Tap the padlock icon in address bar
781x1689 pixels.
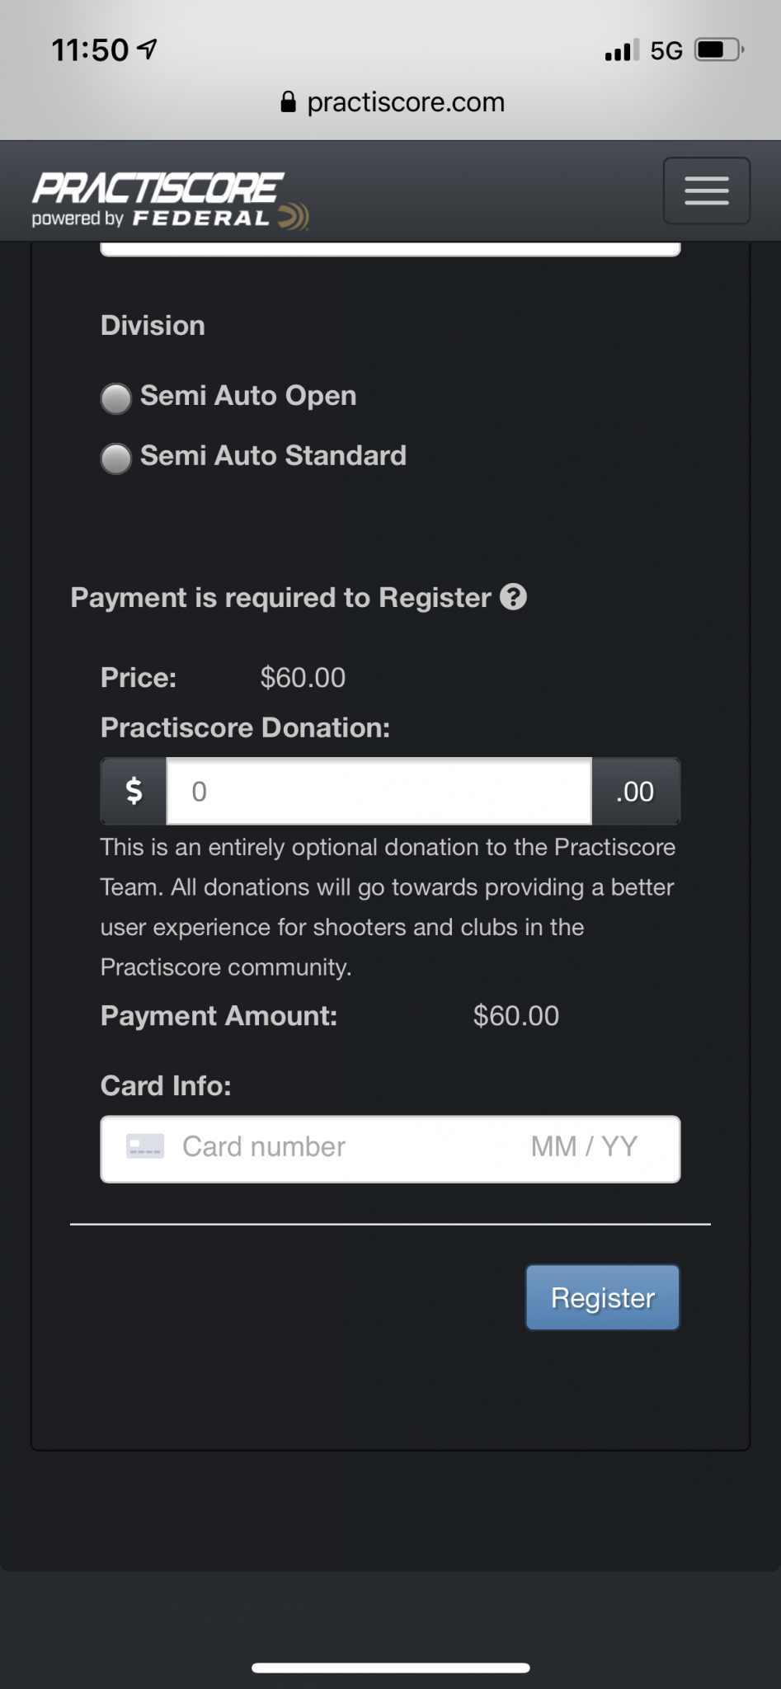pos(288,101)
